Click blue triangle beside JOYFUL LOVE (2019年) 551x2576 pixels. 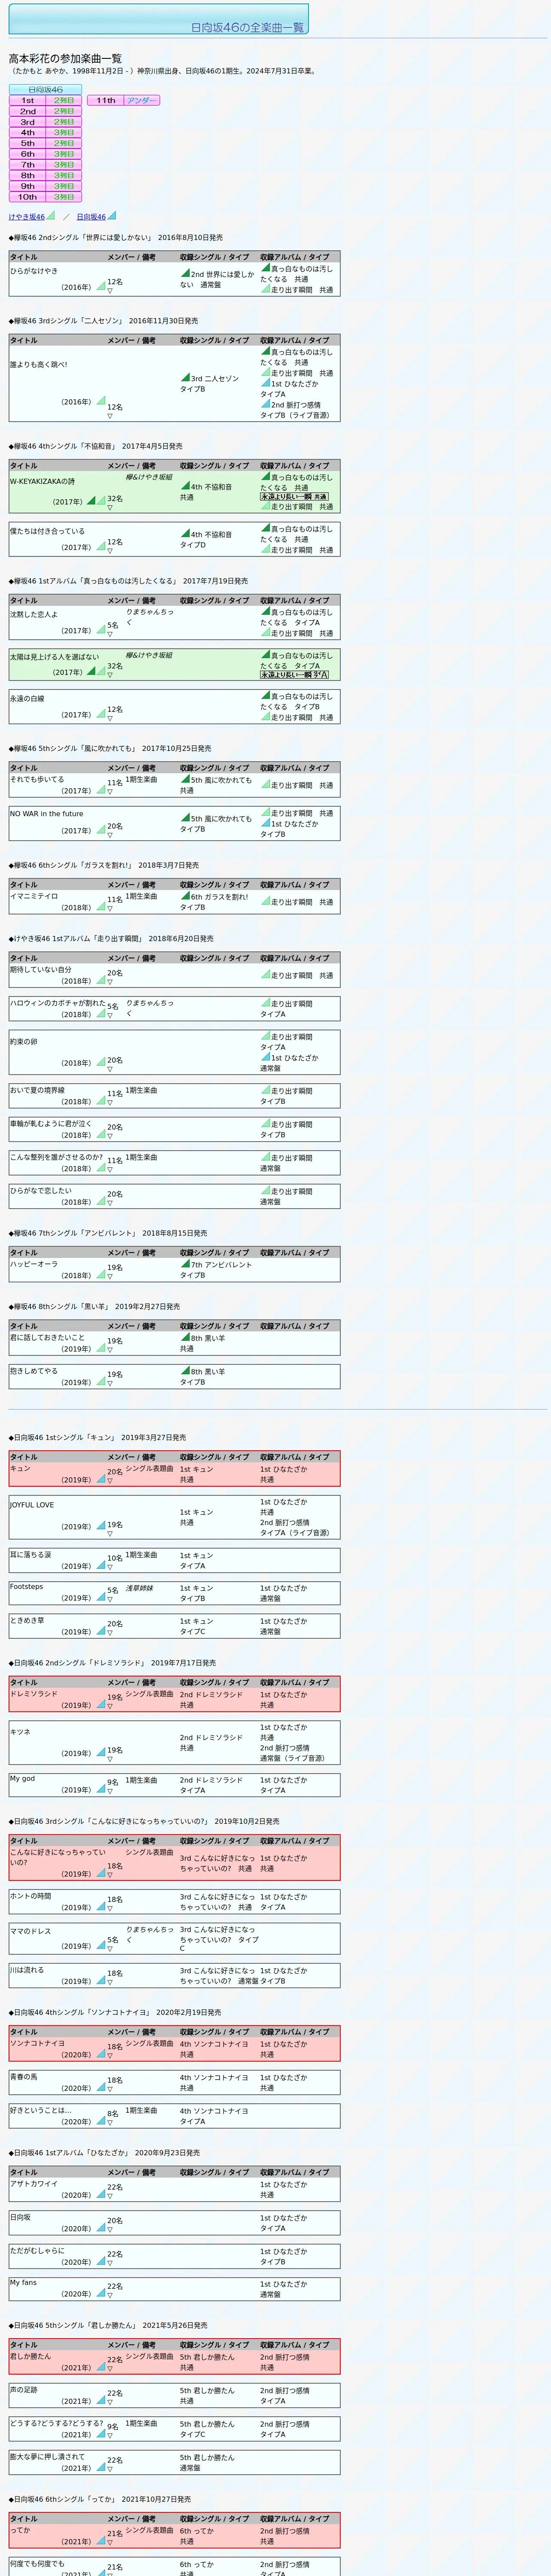pos(101,1526)
